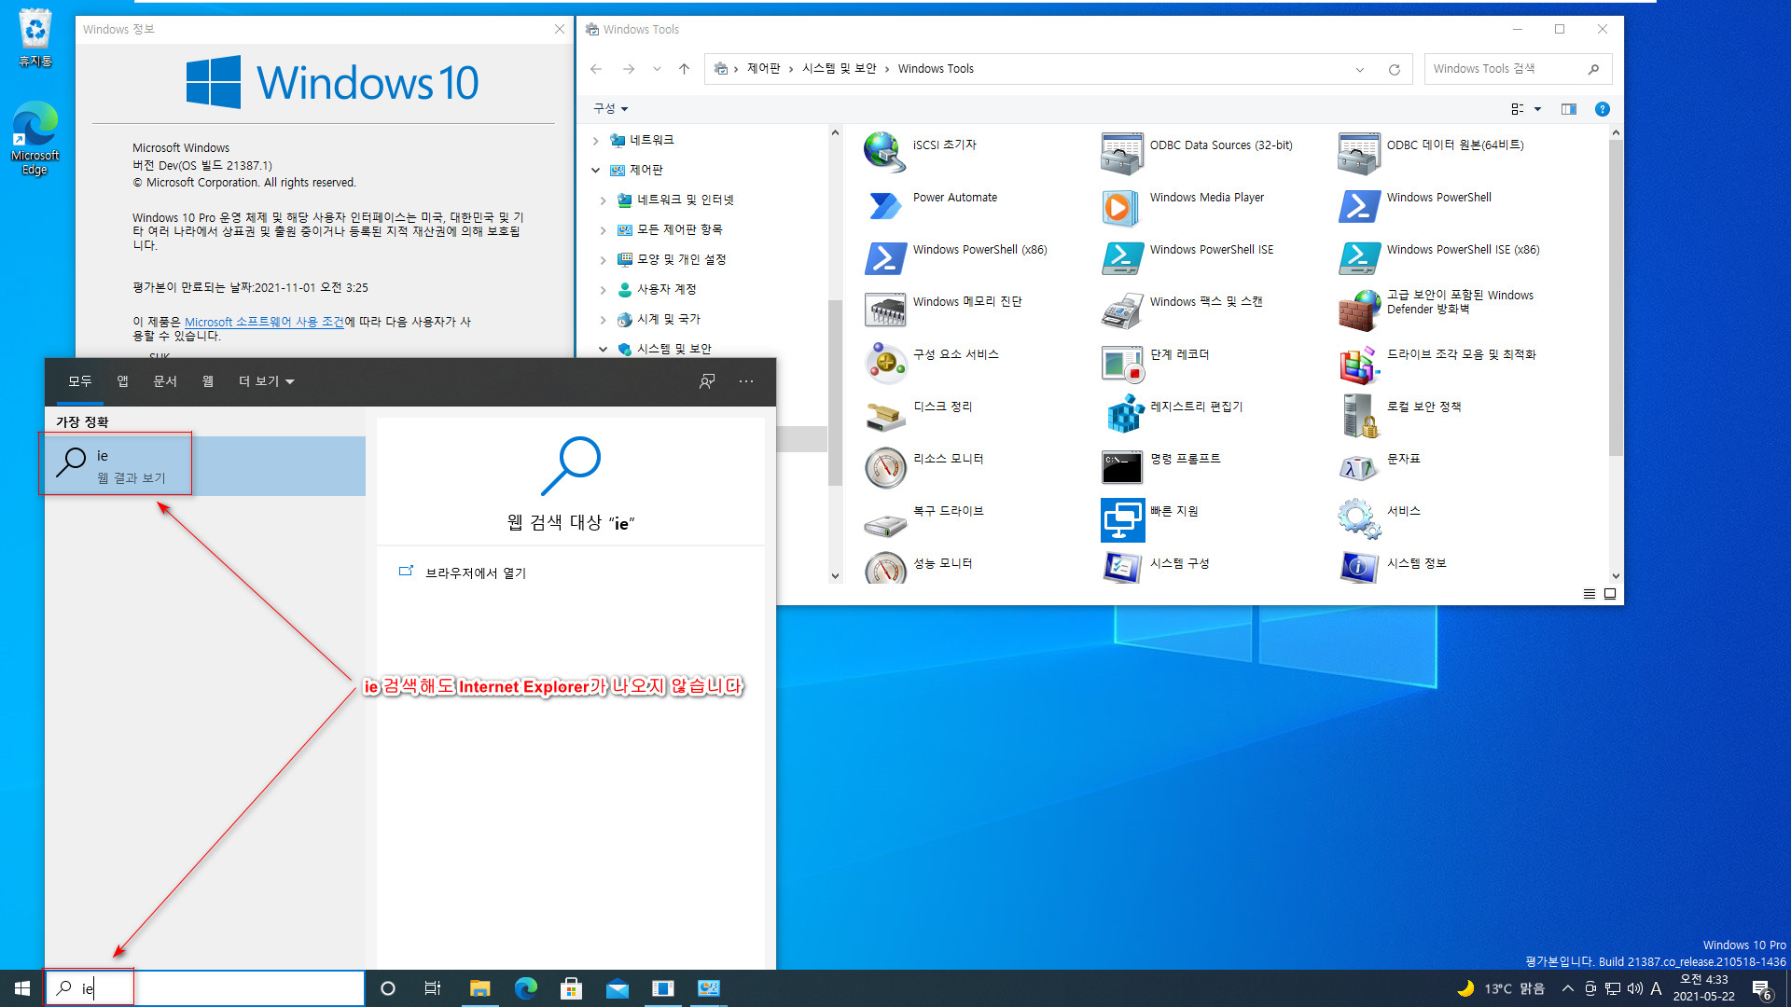Click refresh button in Windows Tools
The width and height of the screenshot is (1791, 1007).
1395,69
